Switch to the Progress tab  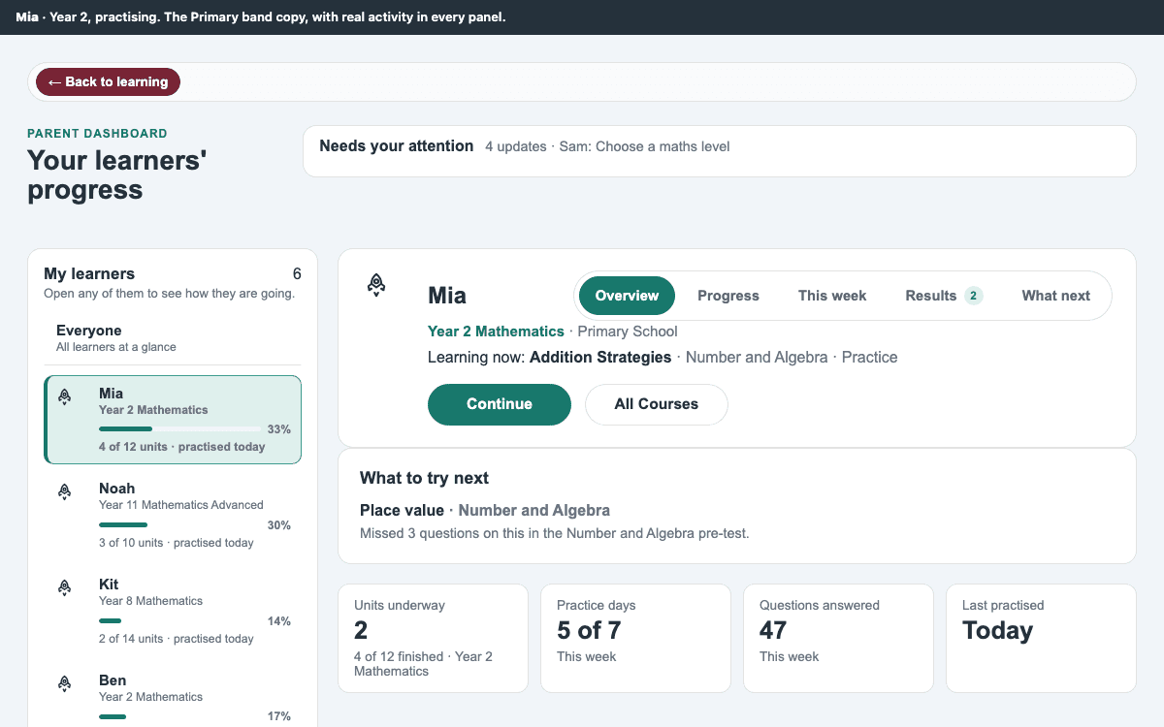click(728, 296)
